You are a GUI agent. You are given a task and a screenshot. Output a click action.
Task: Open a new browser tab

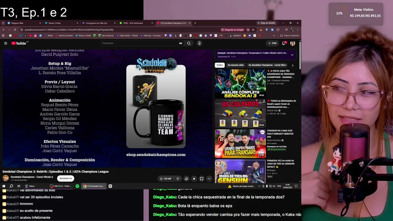(195, 23)
